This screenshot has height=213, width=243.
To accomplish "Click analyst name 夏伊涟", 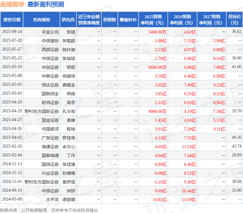I will (69, 182).
